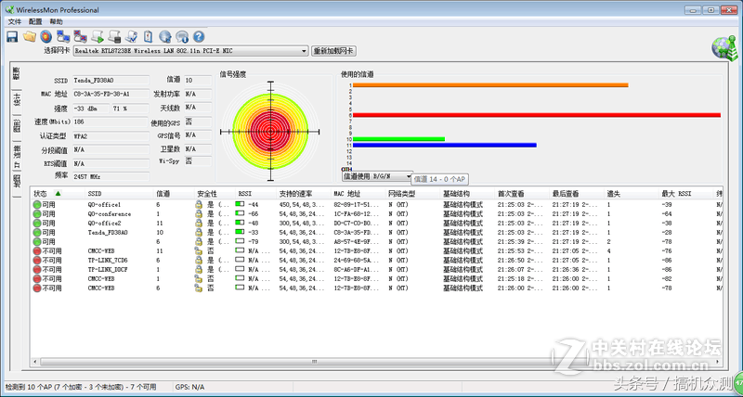
Task: Switch to the 图形 vertical tab
Action: [17, 126]
